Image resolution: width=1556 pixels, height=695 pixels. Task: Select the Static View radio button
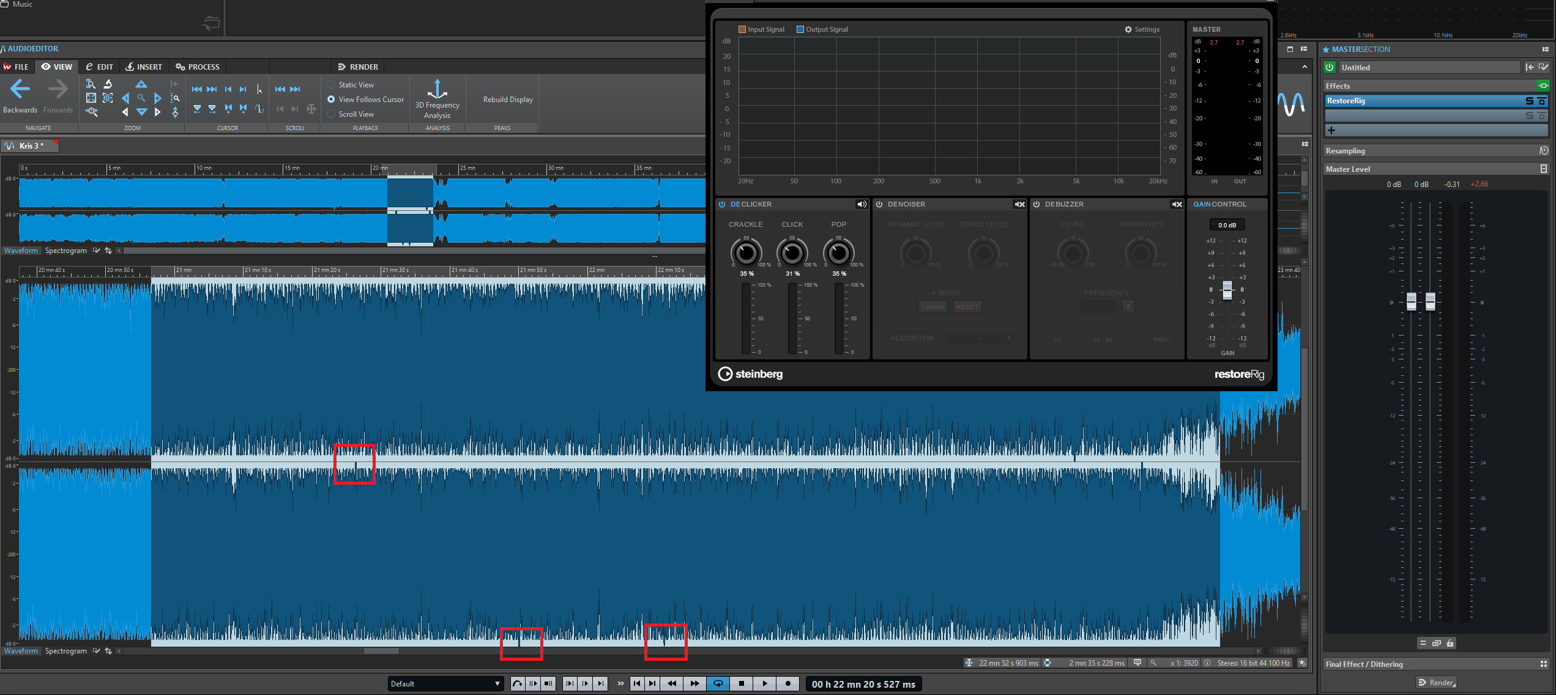(331, 84)
